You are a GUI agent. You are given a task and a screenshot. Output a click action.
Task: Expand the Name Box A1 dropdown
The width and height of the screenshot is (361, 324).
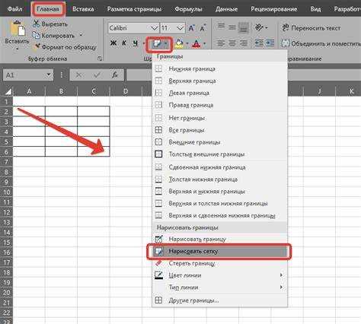(48, 75)
